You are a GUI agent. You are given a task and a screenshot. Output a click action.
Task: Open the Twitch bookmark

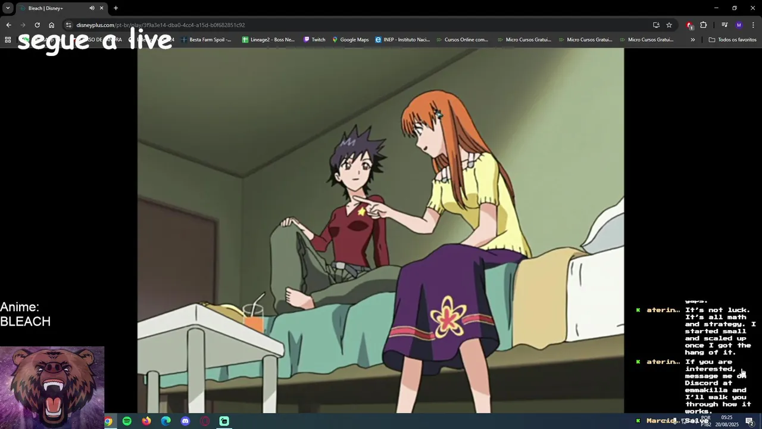(x=314, y=39)
